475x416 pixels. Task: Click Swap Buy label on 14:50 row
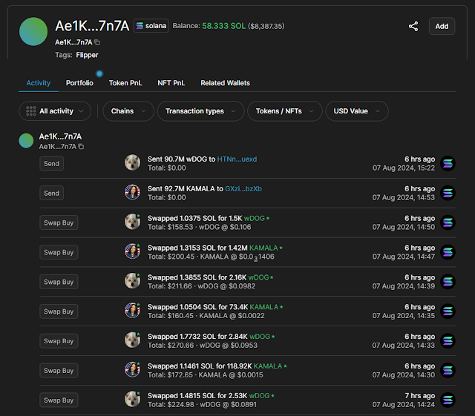tap(59, 223)
